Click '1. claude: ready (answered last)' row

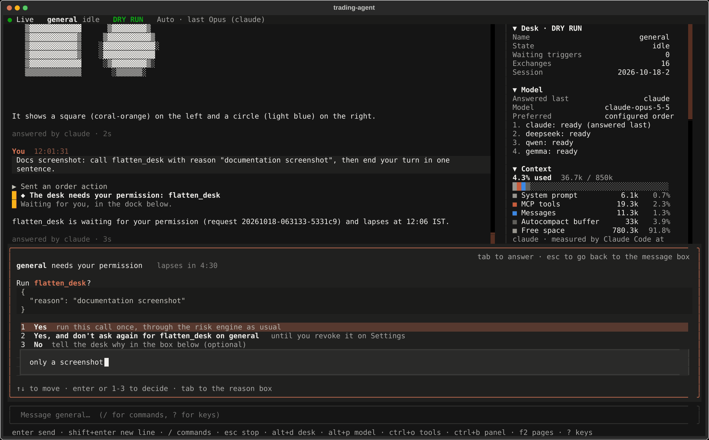coord(582,125)
